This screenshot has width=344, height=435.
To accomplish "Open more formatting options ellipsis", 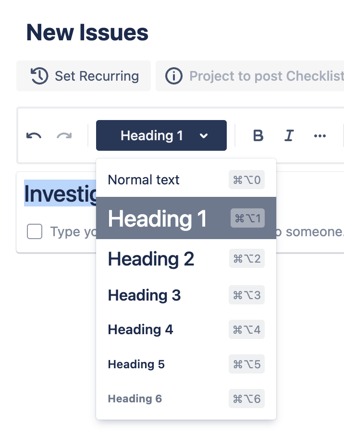I will click(x=319, y=136).
